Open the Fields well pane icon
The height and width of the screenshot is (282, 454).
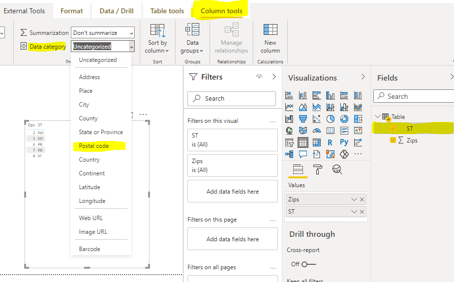pos(298,169)
